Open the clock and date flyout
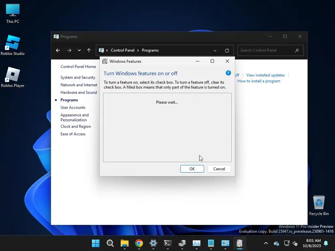335x251 pixels. [312, 243]
